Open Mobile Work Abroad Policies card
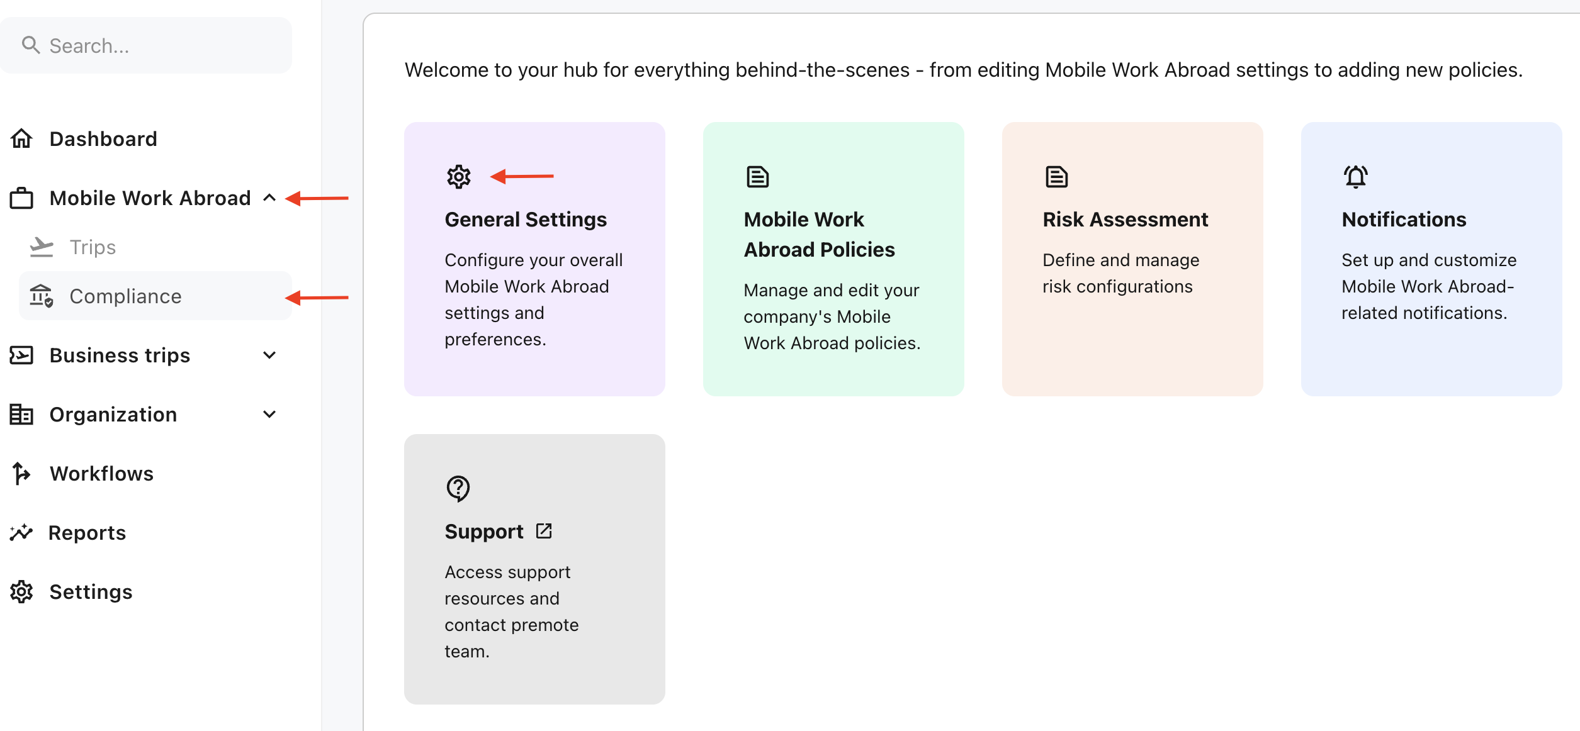The height and width of the screenshot is (731, 1580). click(833, 259)
